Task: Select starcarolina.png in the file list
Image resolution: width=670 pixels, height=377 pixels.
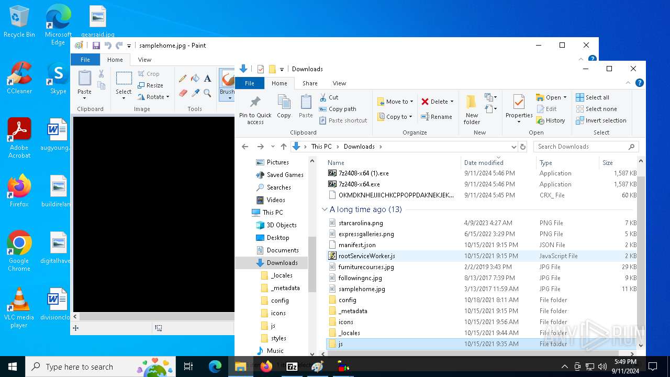Action: (x=361, y=223)
